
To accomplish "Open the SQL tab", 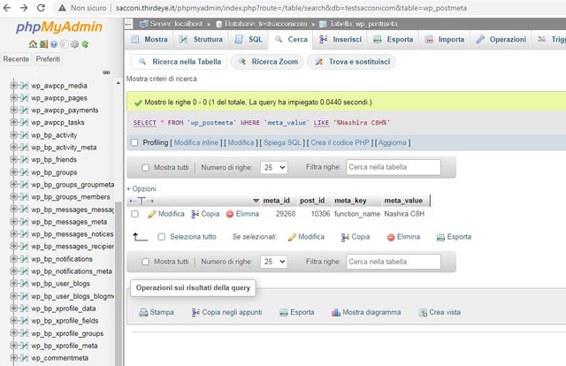I will point(249,40).
